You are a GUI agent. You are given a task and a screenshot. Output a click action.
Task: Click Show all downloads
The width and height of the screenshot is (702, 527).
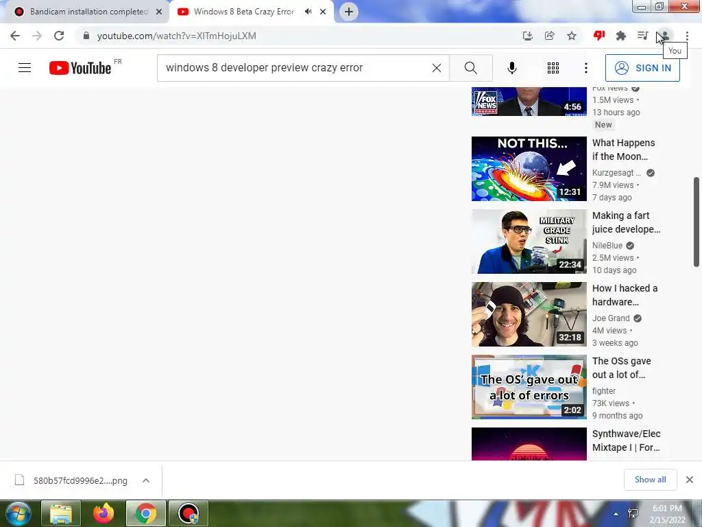[651, 480]
